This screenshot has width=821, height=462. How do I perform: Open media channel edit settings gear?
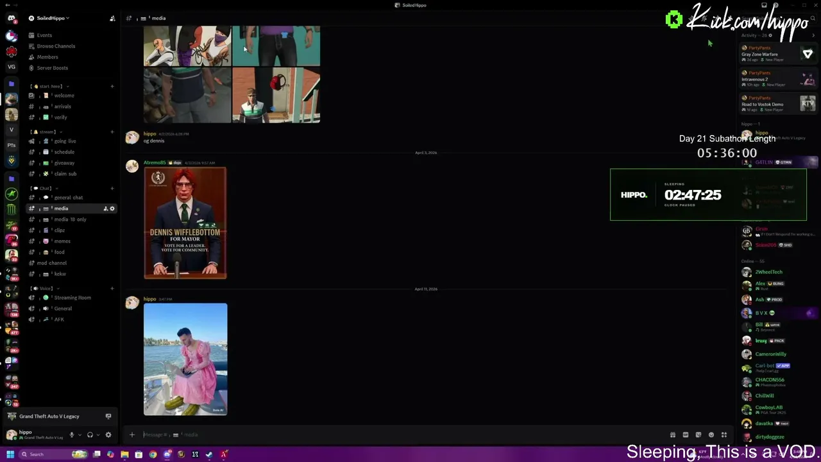pyautogui.click(x=112, y=209)
